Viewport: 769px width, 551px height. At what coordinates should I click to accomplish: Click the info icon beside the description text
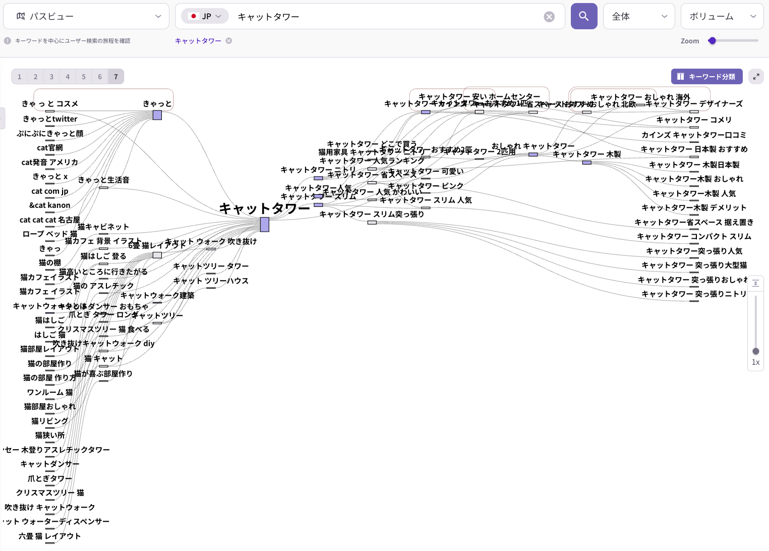[8, 41]
